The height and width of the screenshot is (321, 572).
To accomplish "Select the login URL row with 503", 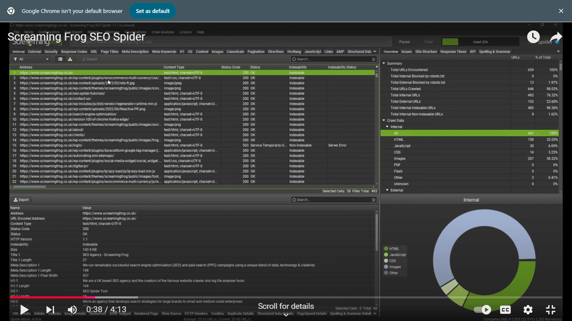I will 192,145.
